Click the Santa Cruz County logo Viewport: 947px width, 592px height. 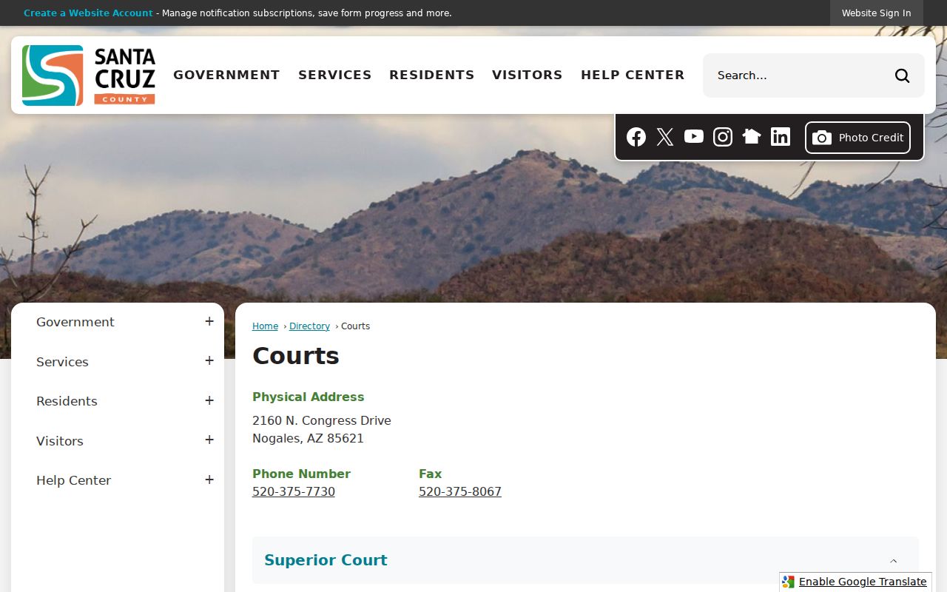click(x=89, y=75)
